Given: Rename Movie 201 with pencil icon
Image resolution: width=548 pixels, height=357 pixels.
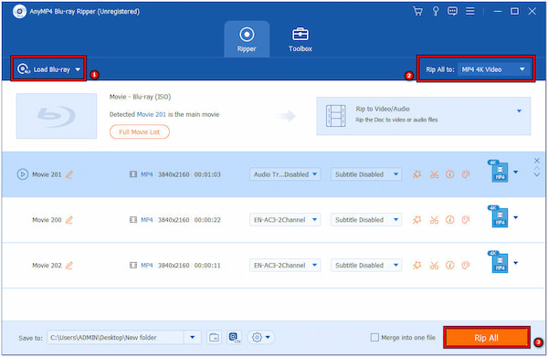Looking at the screenshot, I should (69, 174).
